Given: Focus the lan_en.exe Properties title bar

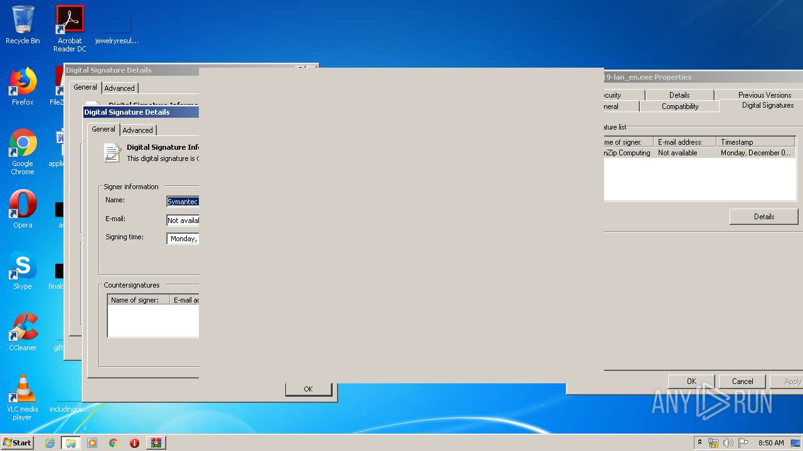Looking at the screenshot, I should 703,77.
